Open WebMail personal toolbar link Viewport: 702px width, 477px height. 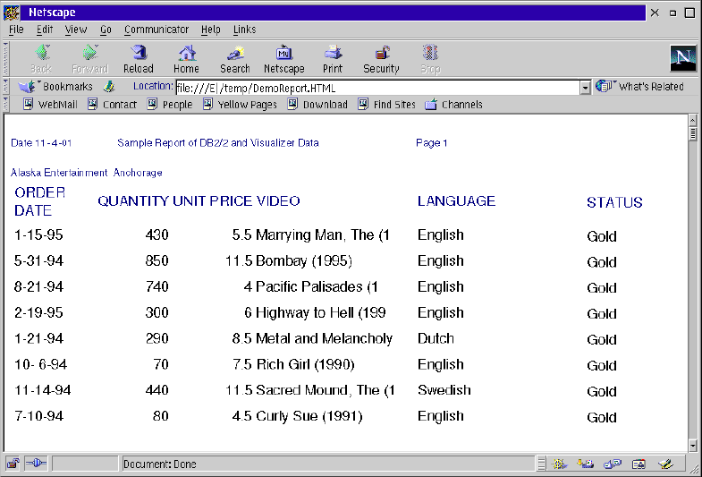click(50, 105)
